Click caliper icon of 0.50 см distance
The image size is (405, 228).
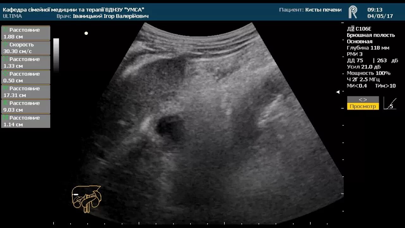coord(5,73)
